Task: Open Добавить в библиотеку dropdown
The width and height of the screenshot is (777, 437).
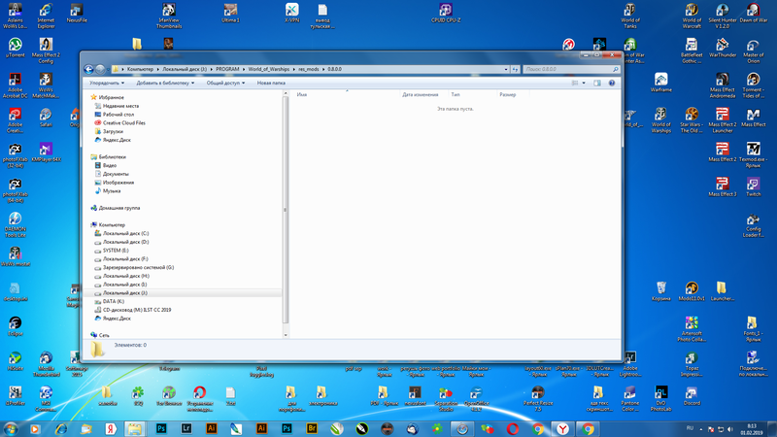Action: pos(165,84)
